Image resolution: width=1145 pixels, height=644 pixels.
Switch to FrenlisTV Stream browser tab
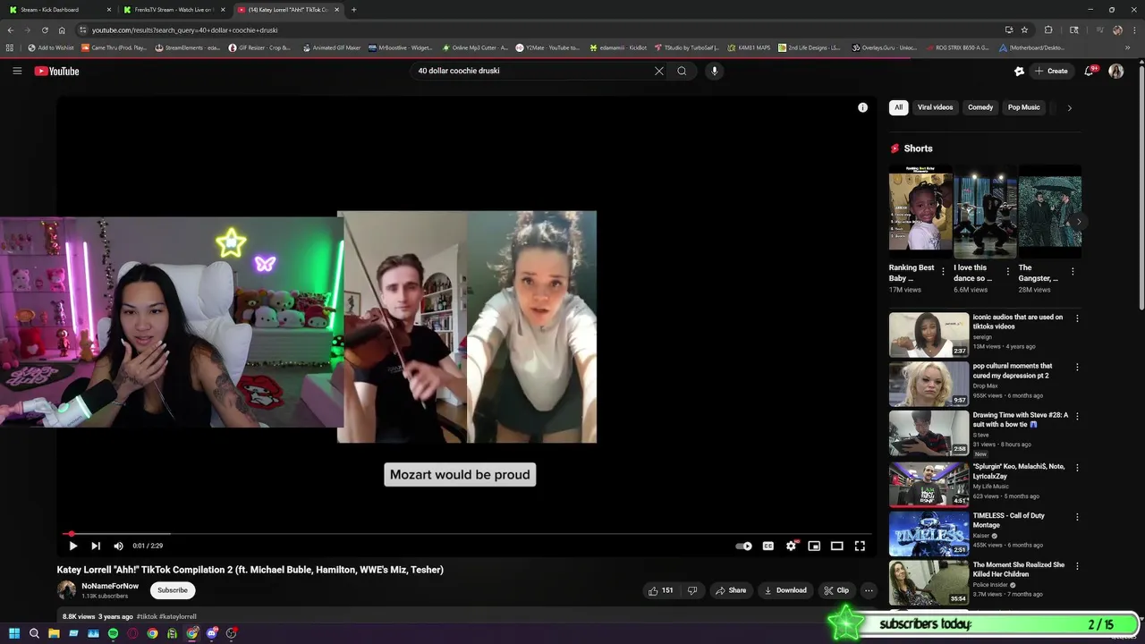click(175, 10)
